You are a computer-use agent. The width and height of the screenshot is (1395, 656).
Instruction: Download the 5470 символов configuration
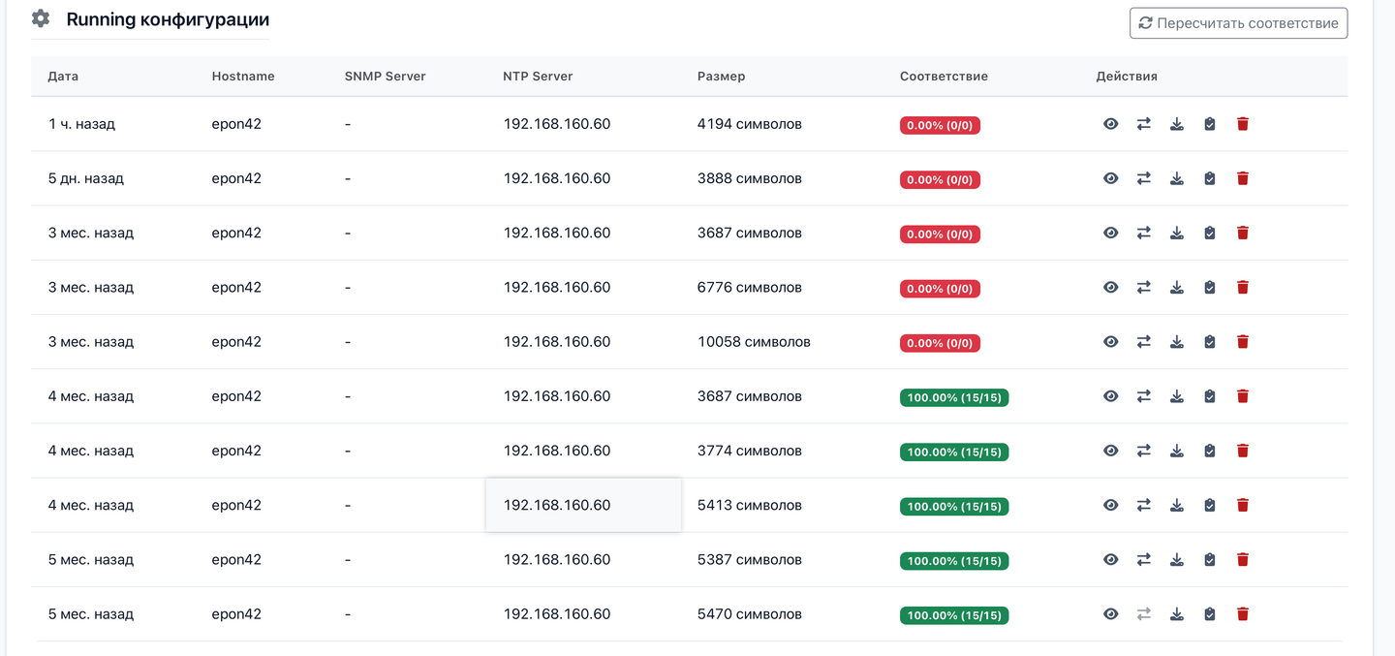[1177, 613]
